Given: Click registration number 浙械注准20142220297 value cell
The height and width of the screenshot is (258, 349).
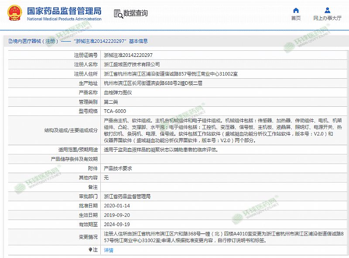Looking at the screenshot, I should (128, 56).
